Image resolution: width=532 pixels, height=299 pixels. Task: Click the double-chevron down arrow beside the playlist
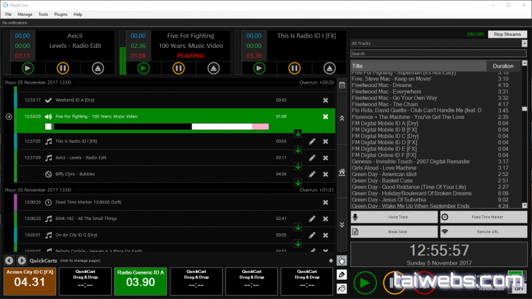pyautogui.click(x=342, y=226)
